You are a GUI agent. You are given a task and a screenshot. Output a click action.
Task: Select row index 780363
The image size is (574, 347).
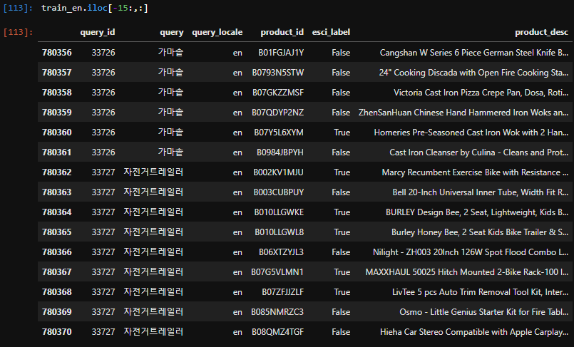57,192
